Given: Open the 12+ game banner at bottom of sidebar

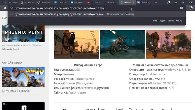Looking at the screenshot, I should [x=23, y=106].
